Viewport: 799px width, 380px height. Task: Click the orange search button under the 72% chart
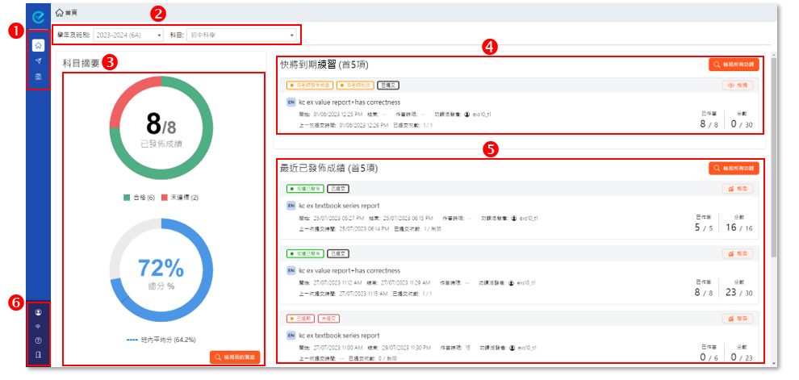235,357
